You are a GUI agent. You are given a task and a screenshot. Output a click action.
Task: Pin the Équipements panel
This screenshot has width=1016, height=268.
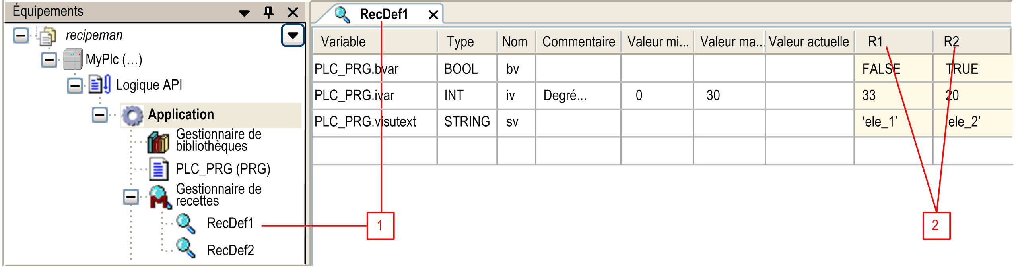point(268,12)
